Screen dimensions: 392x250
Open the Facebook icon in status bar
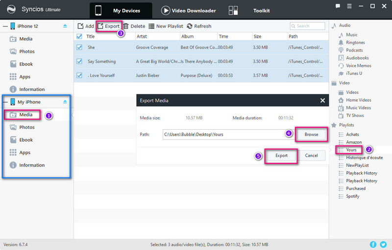[x=373, y=245]
